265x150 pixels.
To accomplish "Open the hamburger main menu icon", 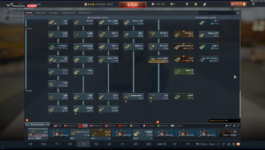I will tap(12, 4).
